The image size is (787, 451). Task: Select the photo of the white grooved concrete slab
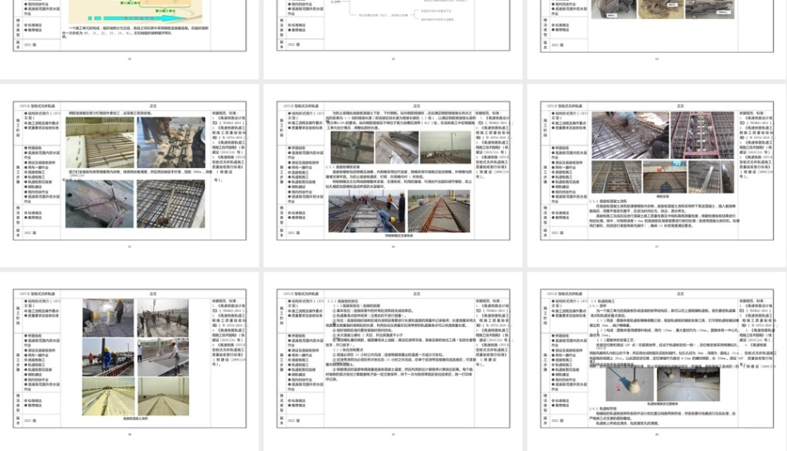click(x=100, y=142)
